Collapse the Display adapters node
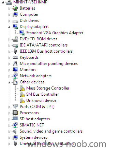 (x=9, y=27)
